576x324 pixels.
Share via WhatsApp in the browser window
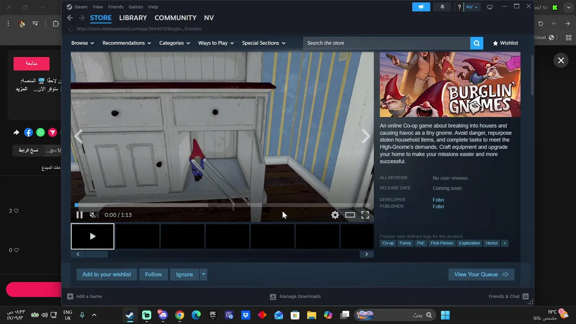coord(40,132)
